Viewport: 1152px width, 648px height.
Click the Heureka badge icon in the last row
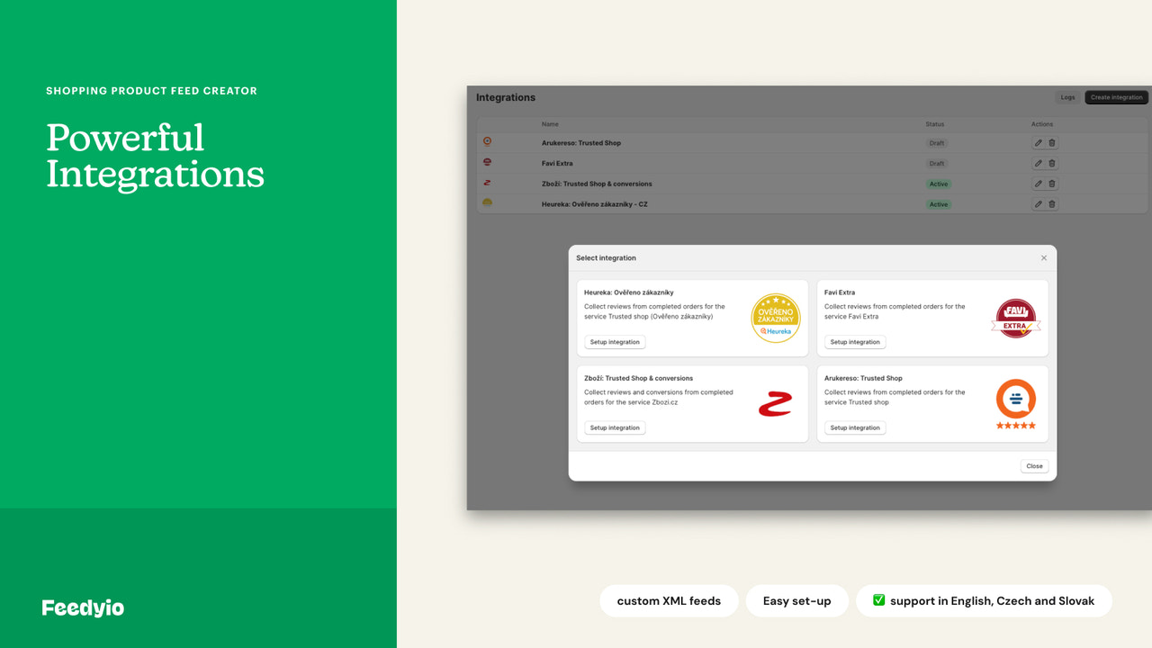click(x=488, y=203)
